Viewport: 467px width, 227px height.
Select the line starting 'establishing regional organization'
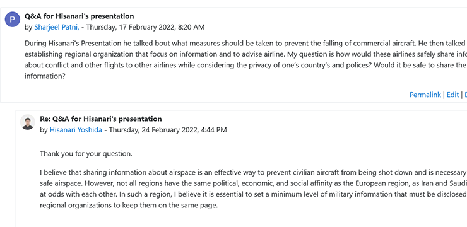pyautogui.click(x=245, y=54)
